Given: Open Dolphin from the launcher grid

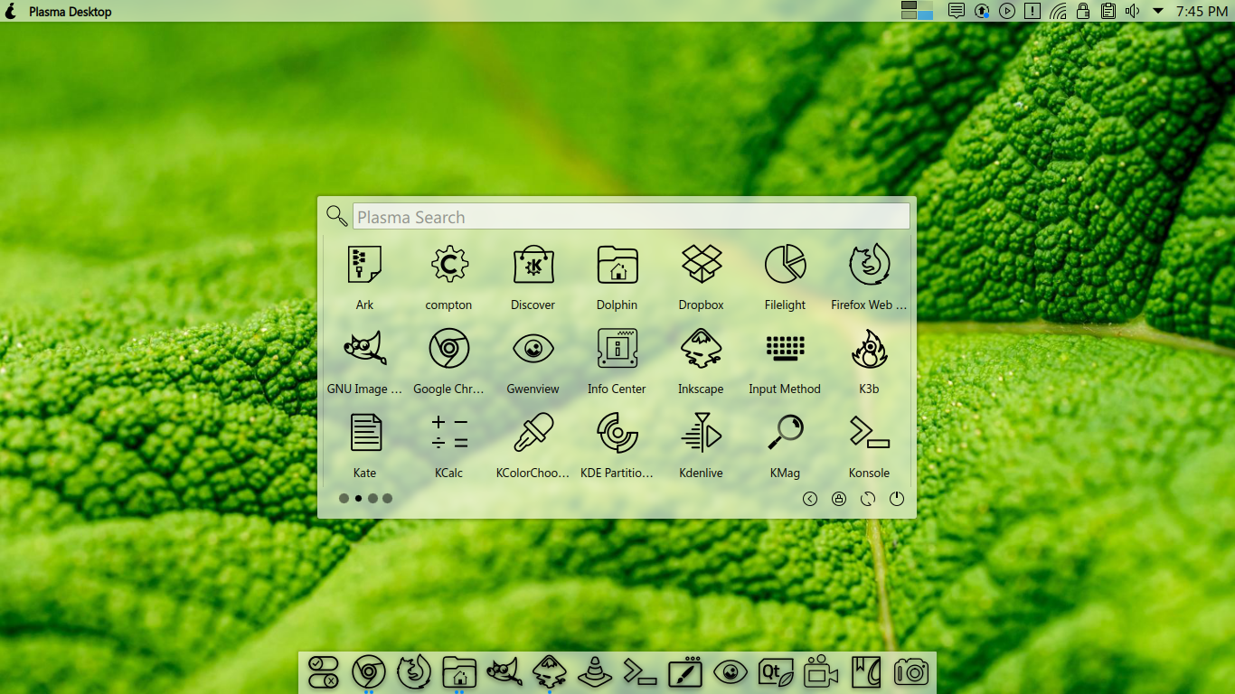Looking at the screenshot, I should (617, 277).
